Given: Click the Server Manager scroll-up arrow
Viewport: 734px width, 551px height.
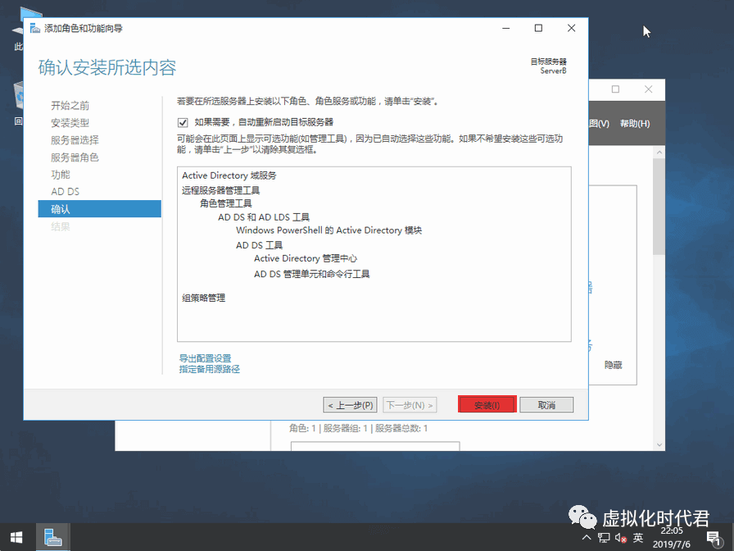Looking at the screenshot, I should point(659,153).
